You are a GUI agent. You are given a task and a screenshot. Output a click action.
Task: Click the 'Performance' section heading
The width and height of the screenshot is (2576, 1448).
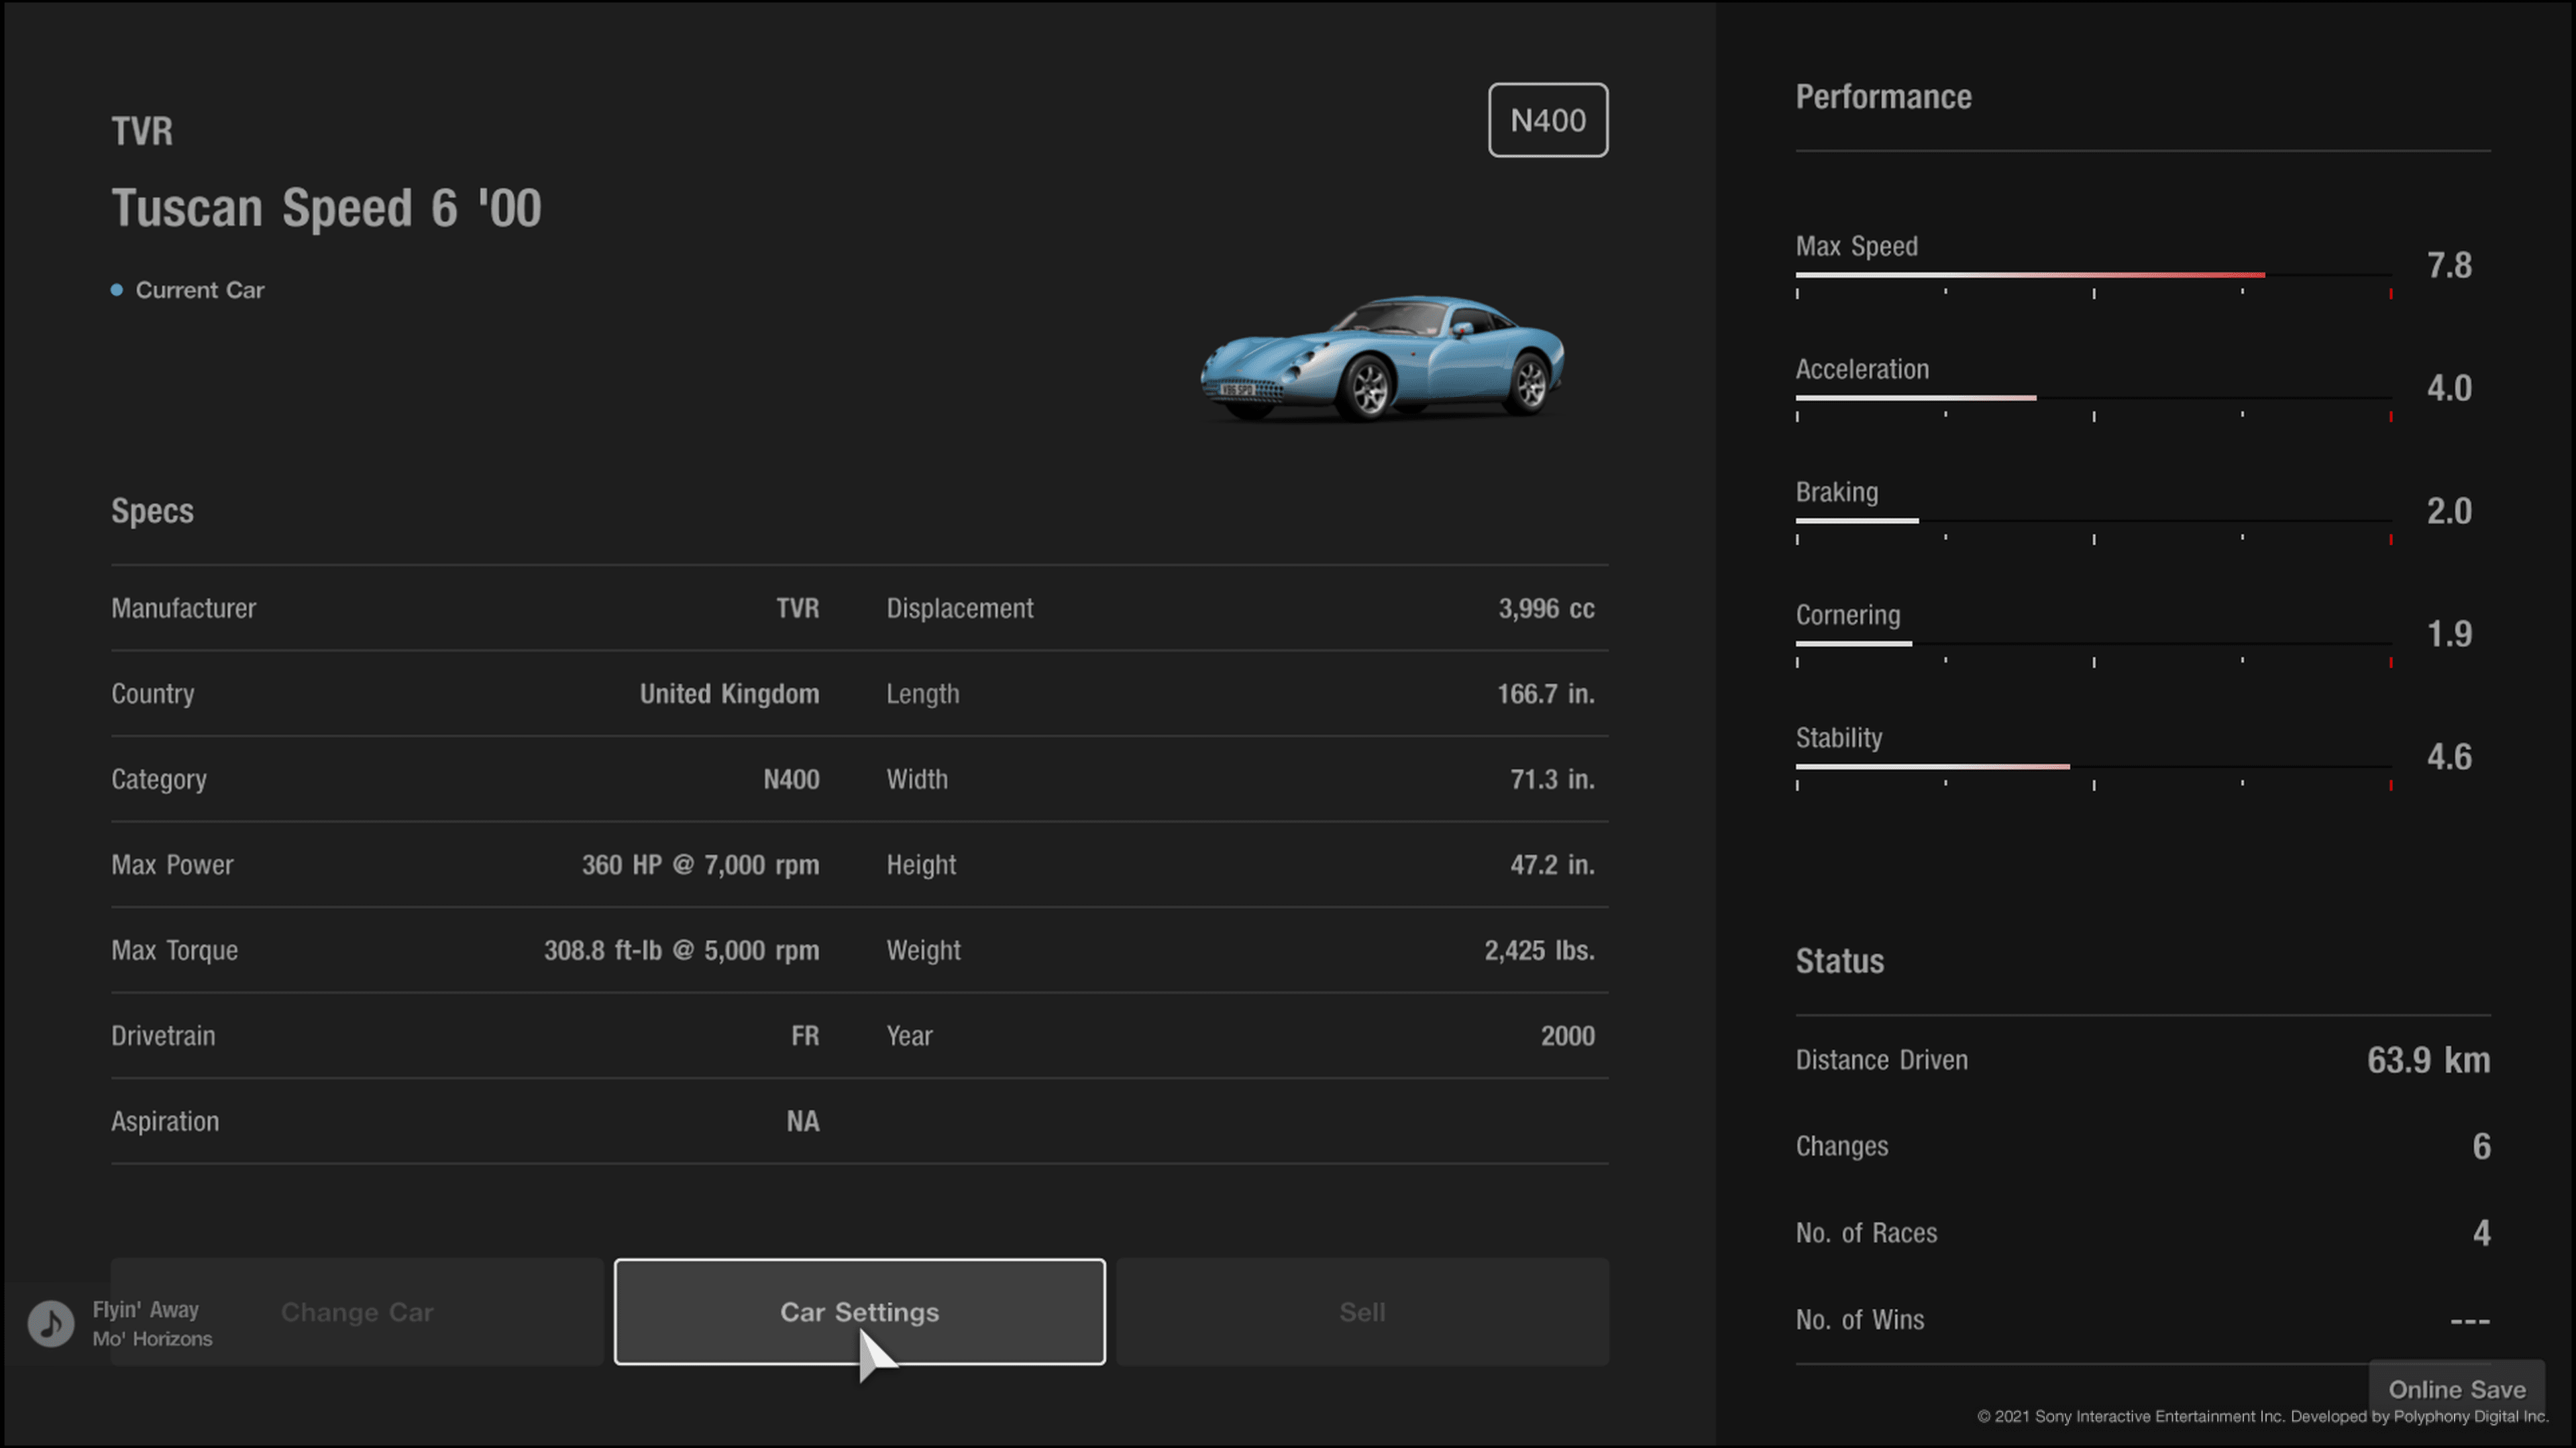click(1883, 97)
